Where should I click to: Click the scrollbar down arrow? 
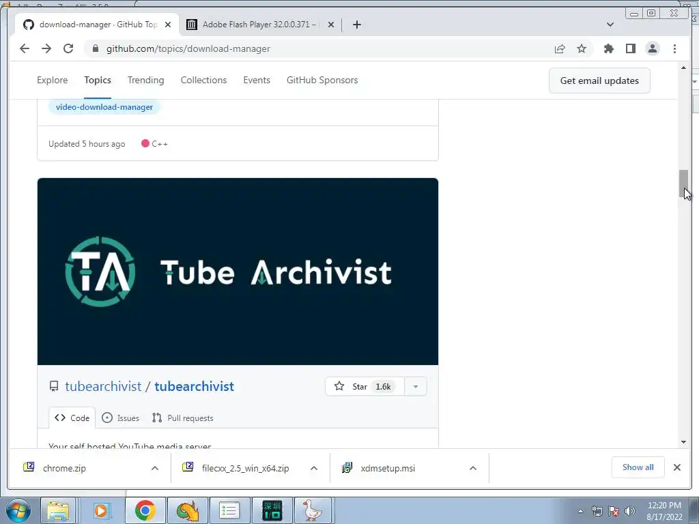[683, 442]
